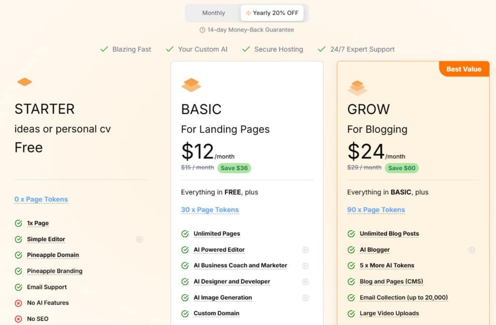The width and height of the screenshot is (496, 325).
Task: Click the green checkmark beside Blazing Fast
Action: pyautogui.click(x=105, y=49)
